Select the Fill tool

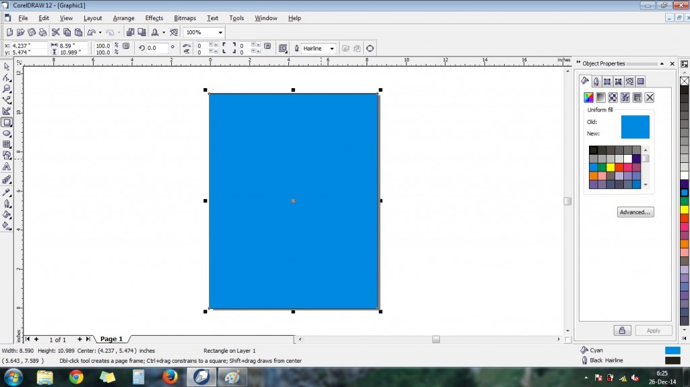click(7, 215)
